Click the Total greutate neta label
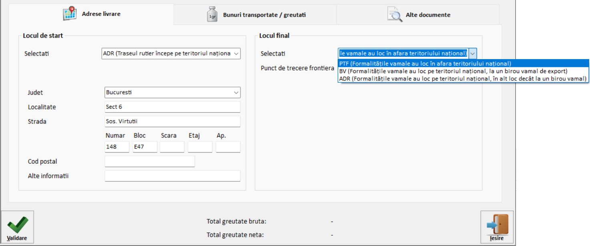This screenshot has height=246, width=590. tap(235, 235)
